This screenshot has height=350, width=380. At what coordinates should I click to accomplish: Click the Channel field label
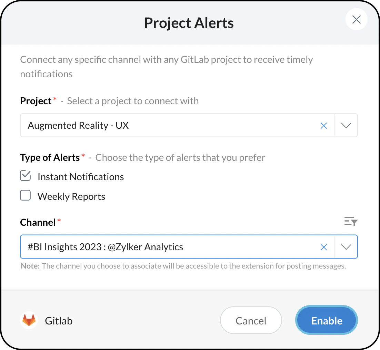38,222
